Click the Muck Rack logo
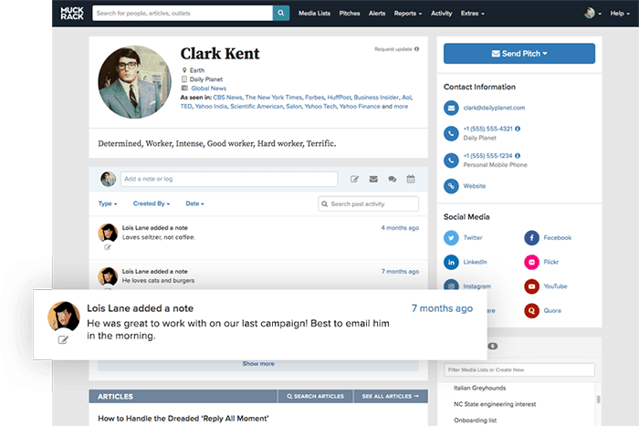639x426 pixels. tap(72, 13)
